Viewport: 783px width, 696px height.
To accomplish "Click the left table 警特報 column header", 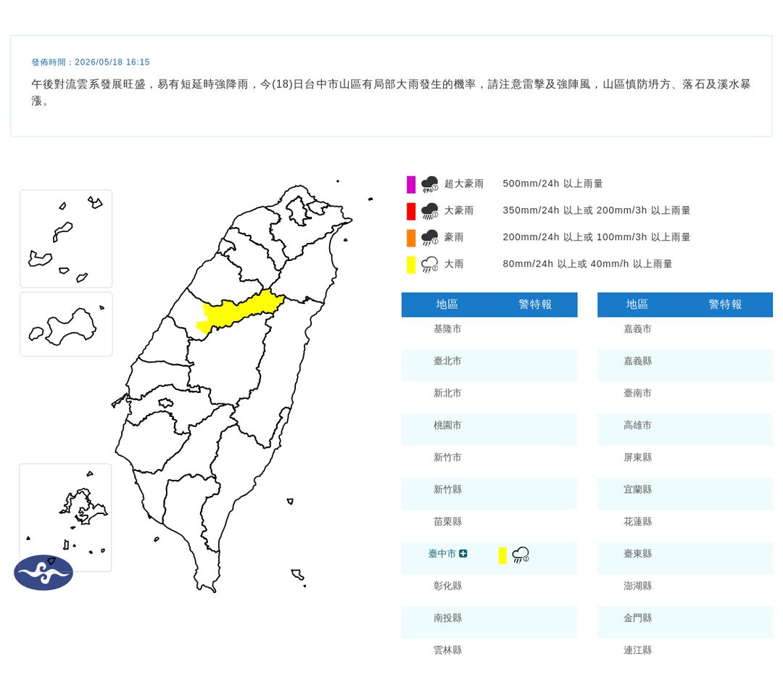I will click(x=535, y=304).
